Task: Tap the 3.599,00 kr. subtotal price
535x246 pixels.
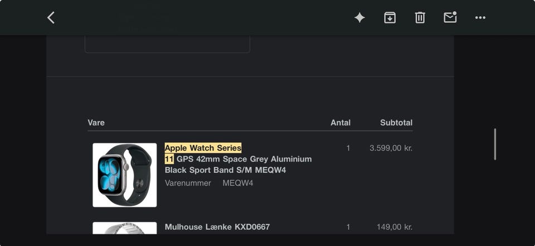Action: pyautogui.click(x=391, y=148)
